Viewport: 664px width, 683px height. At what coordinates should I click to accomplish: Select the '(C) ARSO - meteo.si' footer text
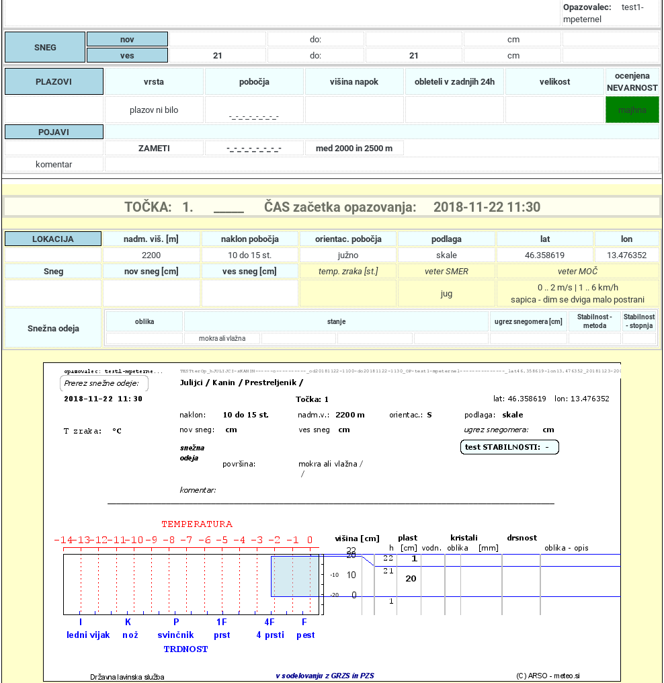point(548,676)
